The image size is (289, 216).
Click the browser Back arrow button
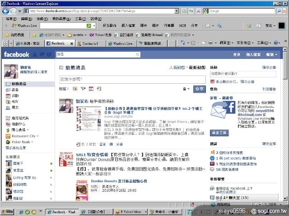point(5,11)
